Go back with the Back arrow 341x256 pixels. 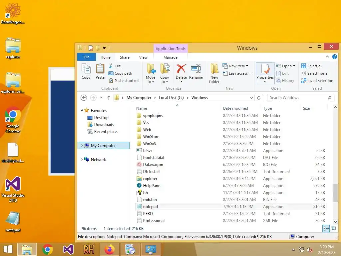84,98
